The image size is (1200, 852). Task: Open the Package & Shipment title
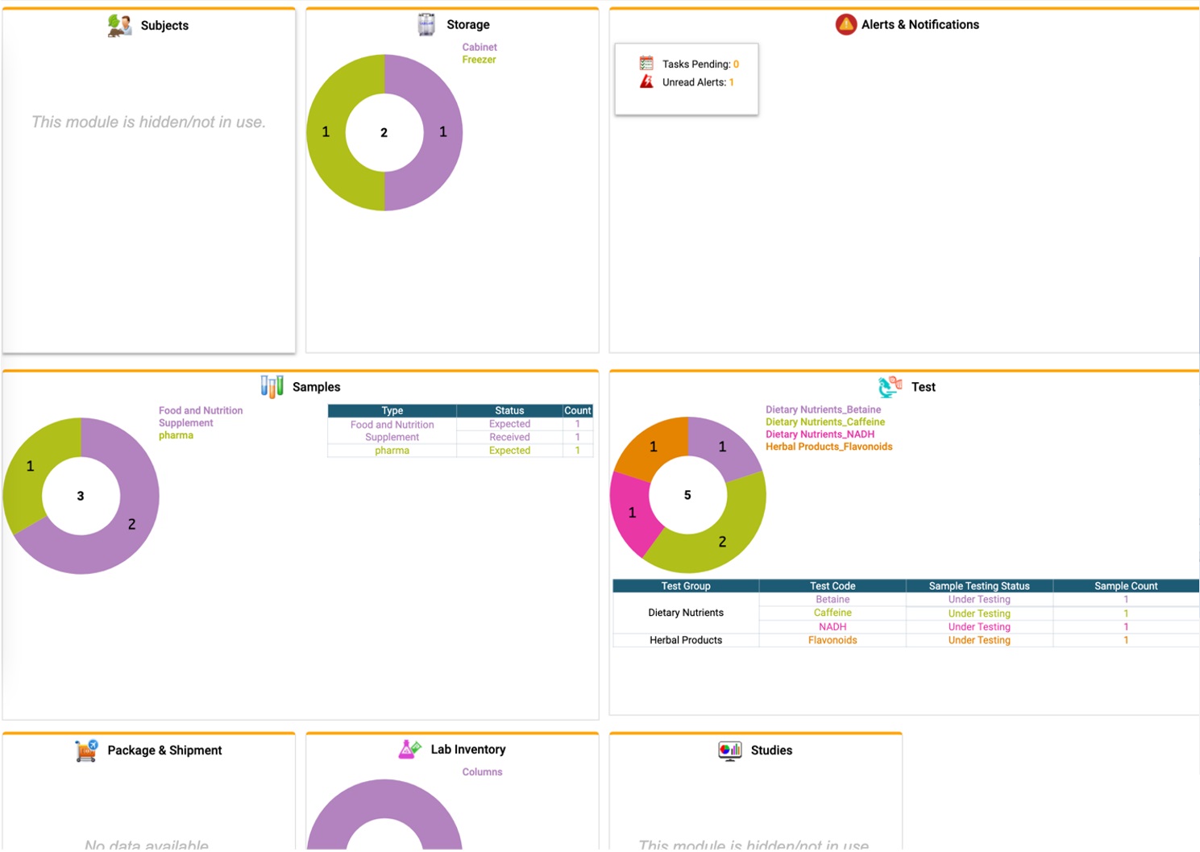(x=164, y=750)
